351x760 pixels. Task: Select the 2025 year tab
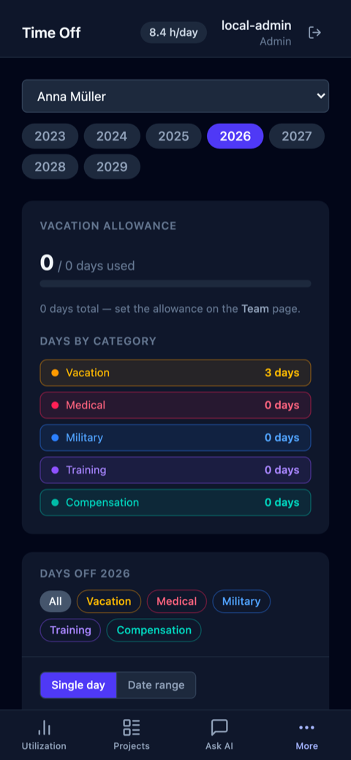[x=173, y=136]
